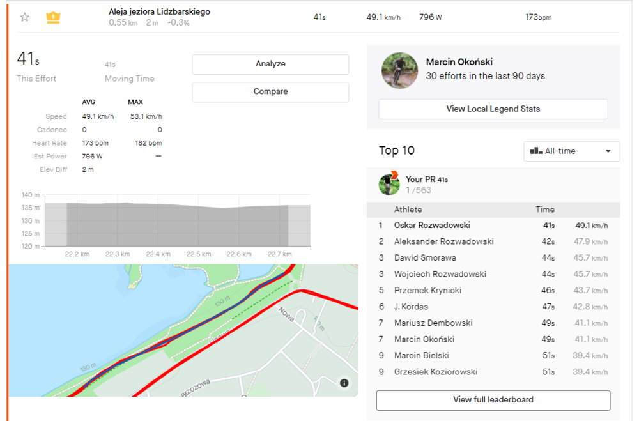Screen dimensions: 639x421
Task: Click the map info icon
Action: 344,383
